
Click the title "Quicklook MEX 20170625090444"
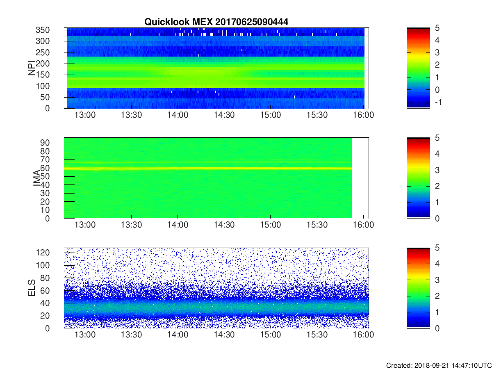click(216, 22)
